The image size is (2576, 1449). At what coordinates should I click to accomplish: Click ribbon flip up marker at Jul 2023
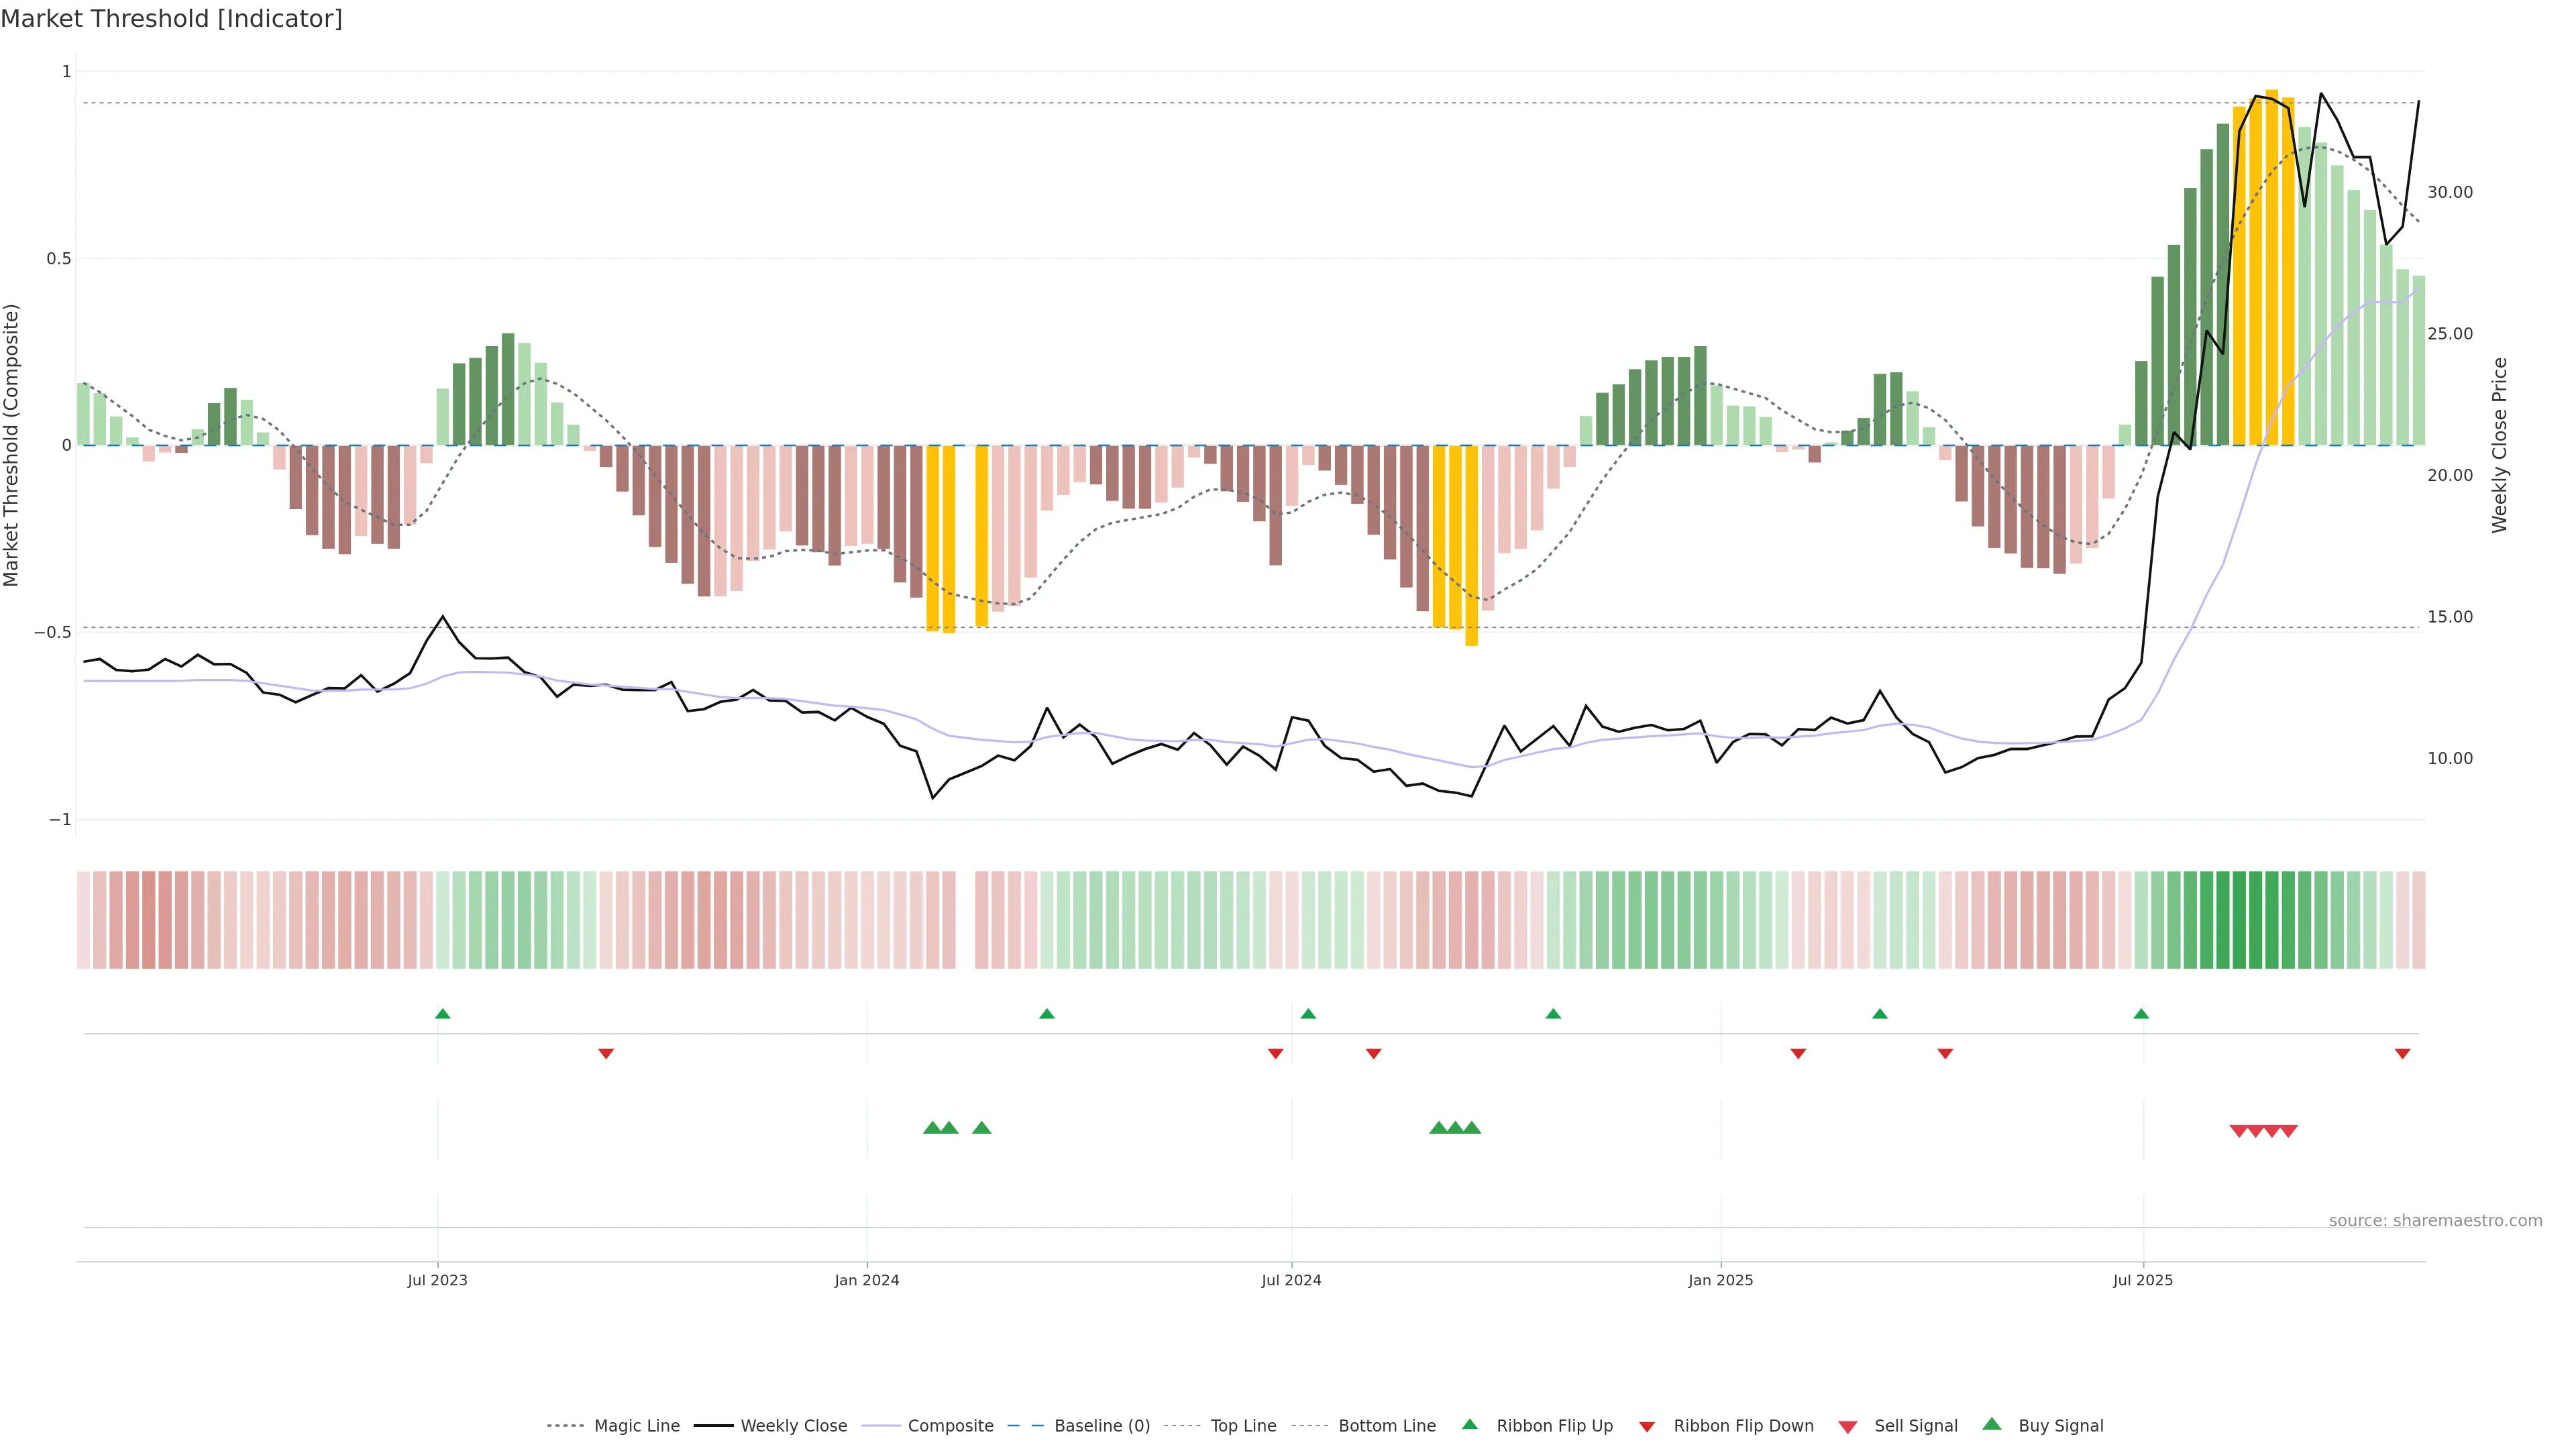coord(443,1014)
